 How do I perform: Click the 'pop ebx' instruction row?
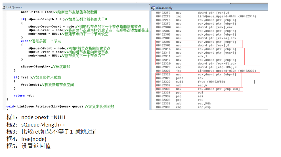pos(180,100)
